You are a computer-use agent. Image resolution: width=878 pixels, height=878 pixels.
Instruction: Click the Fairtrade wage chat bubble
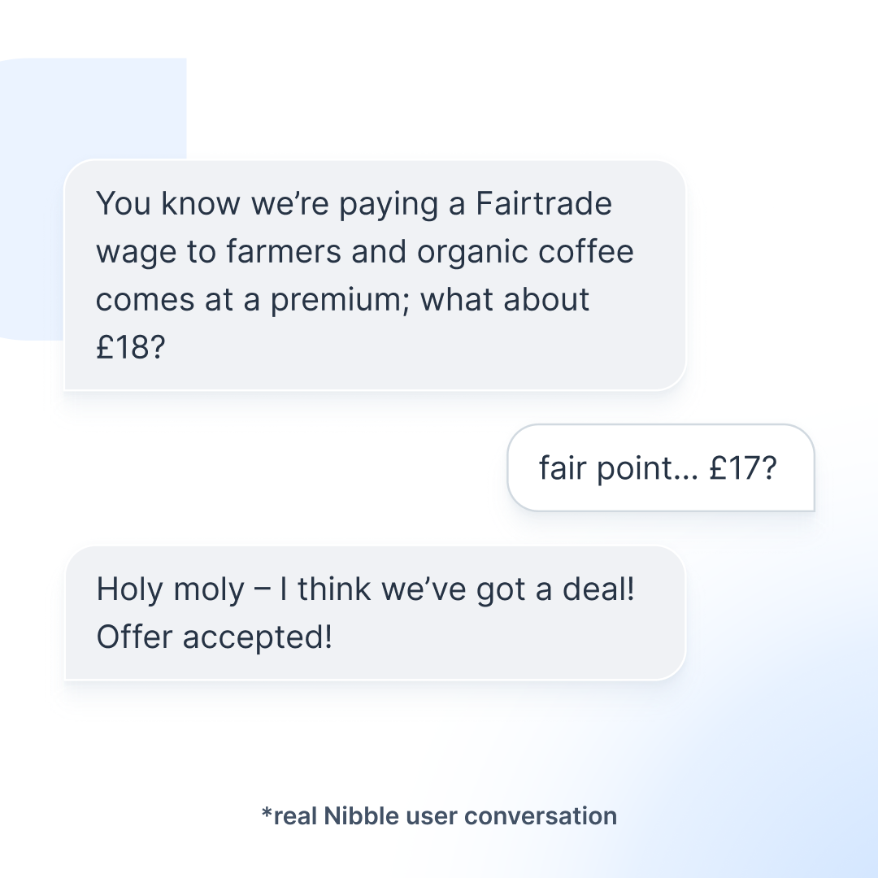click(x=374, y=275)
